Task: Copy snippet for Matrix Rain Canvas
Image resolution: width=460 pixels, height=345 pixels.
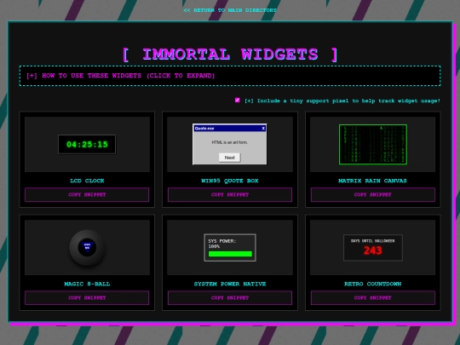Action: (x=372, y=194)
